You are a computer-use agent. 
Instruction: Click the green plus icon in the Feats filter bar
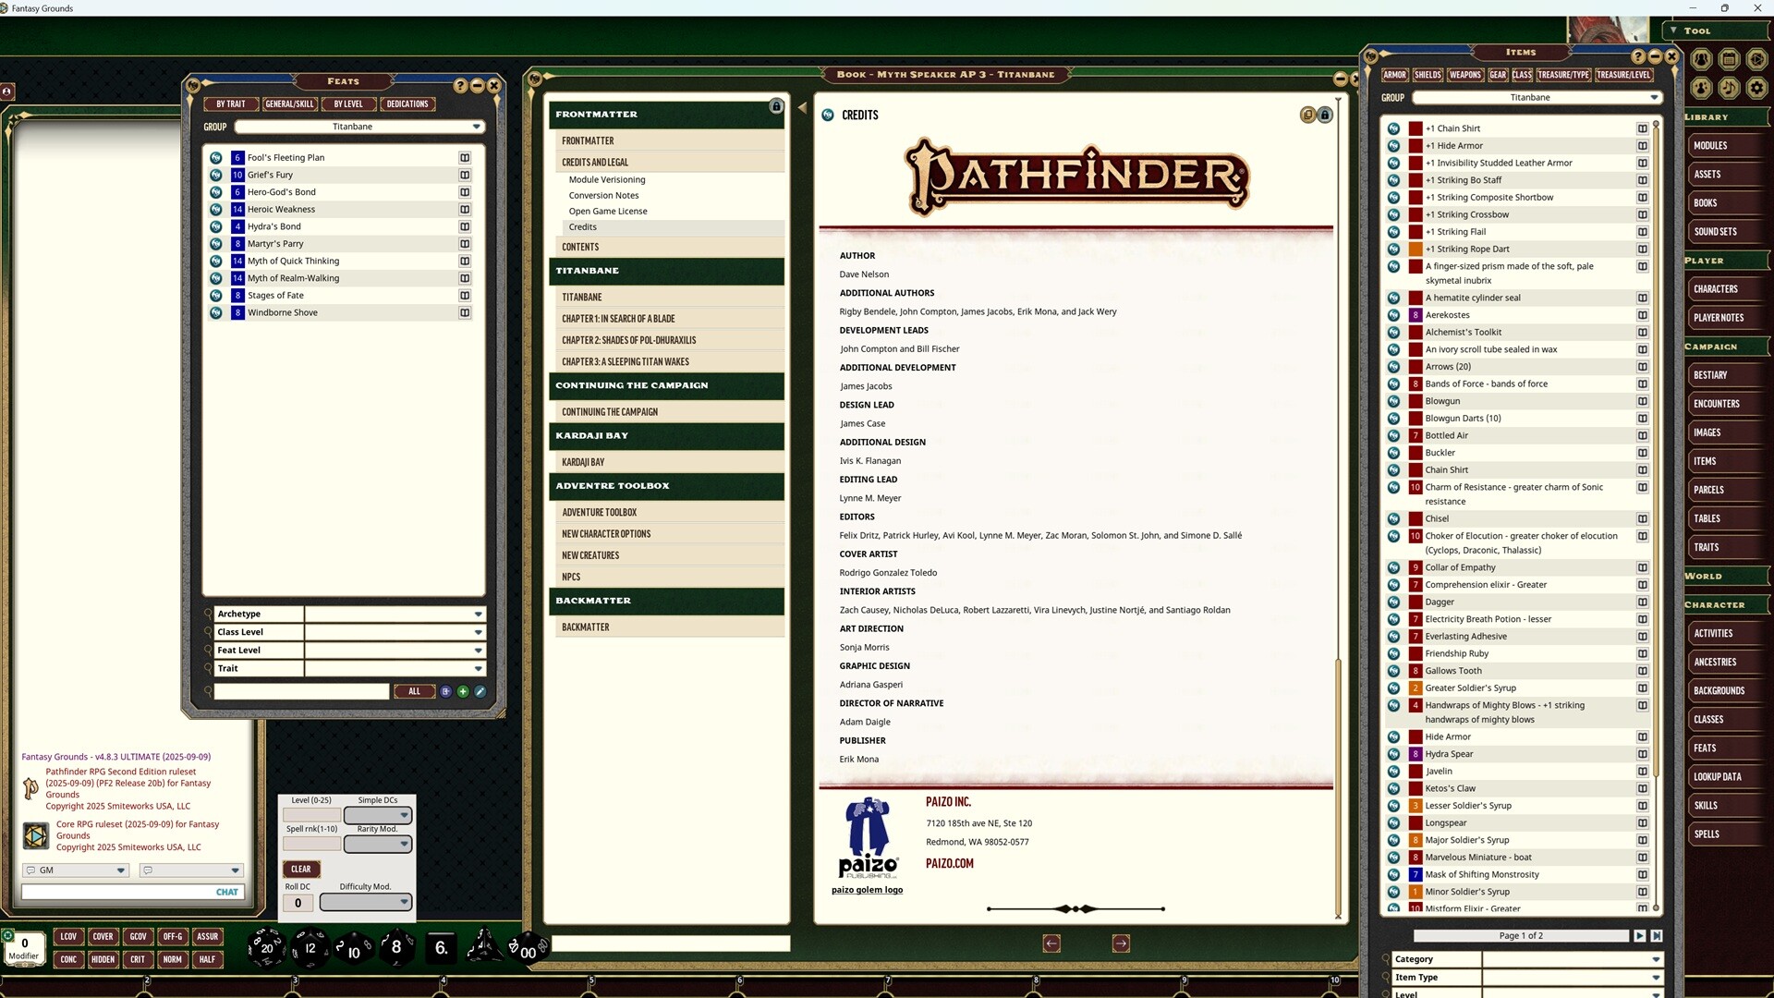pos(463,691)
